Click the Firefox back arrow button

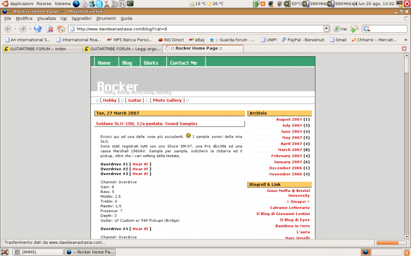click(8, 29)
